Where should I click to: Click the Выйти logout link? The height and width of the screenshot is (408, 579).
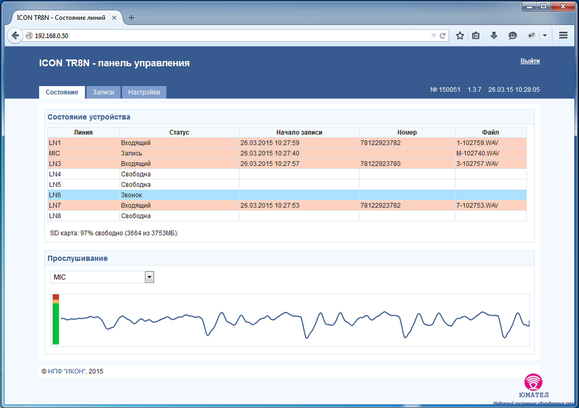530,61
